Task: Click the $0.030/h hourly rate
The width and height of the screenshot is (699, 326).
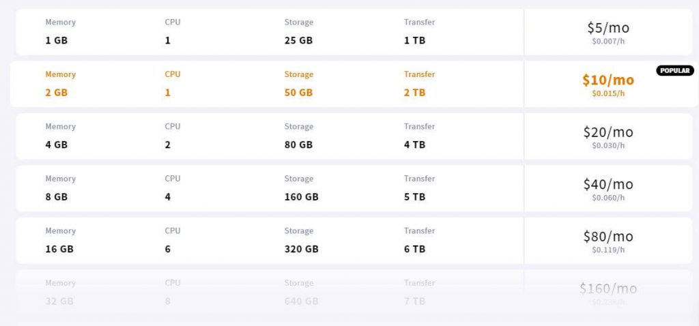Action: 608,146
